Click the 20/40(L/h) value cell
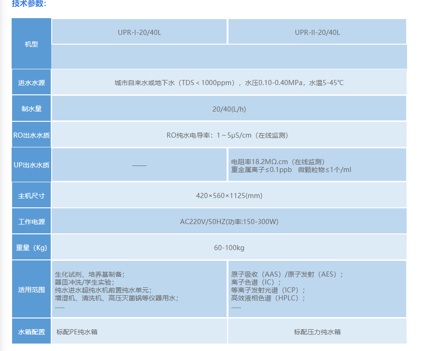The width and height of the screenshot is (422, 351). 229,109
